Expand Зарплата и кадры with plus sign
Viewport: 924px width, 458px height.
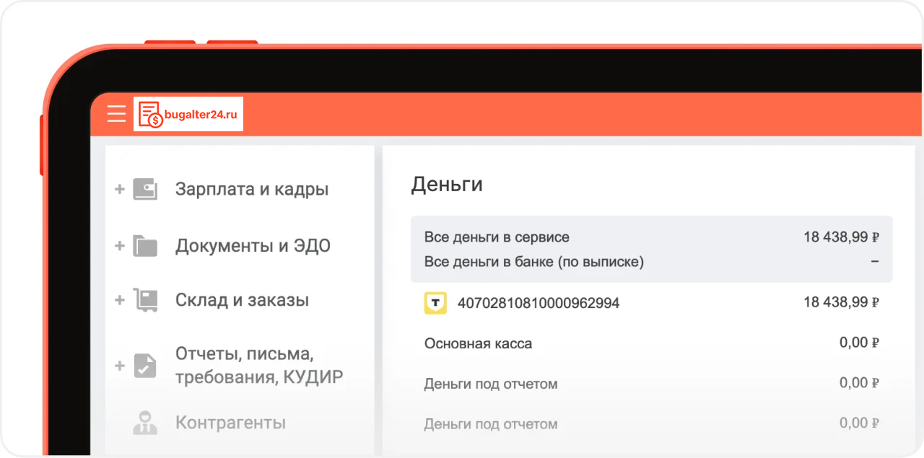[x=120, y=189]
